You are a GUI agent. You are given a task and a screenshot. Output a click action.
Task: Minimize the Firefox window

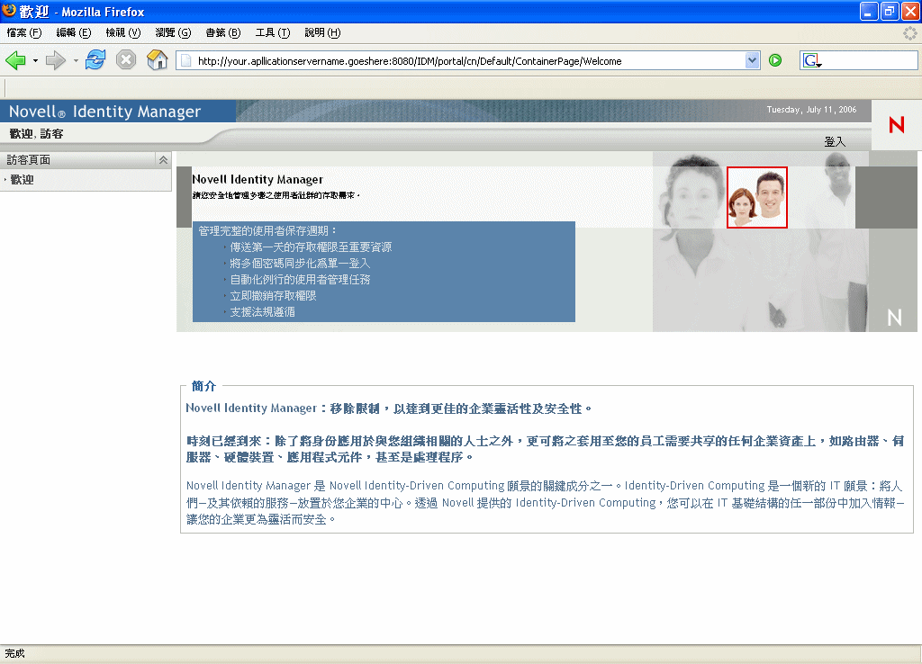[869, 11]
